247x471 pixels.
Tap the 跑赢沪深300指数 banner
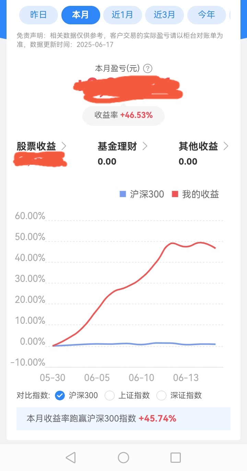click(x=123, y=419)
